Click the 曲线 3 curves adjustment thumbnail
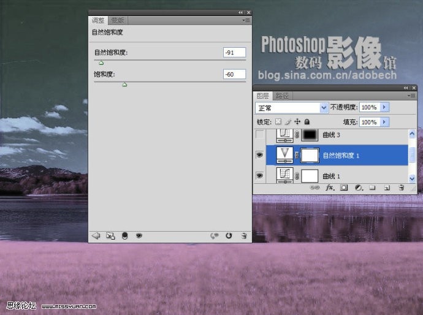Viewport: 423px width, 315px height. [x=285, y=135]
